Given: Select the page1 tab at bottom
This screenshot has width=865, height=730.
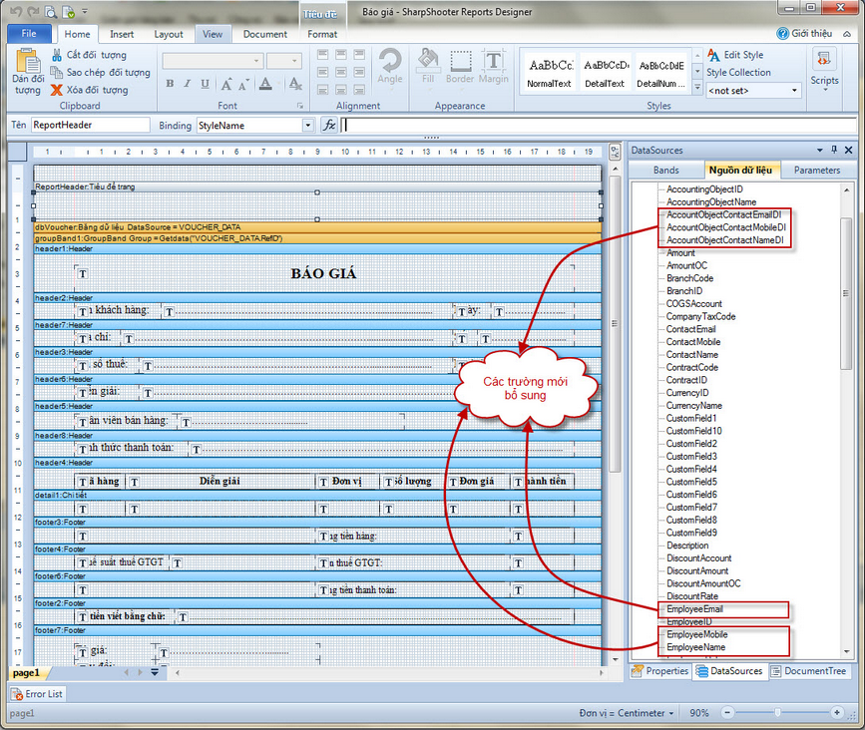Looking at the screenshot, I should [27, 673].
